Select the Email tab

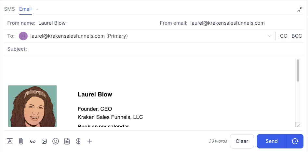tap(25, 9)
